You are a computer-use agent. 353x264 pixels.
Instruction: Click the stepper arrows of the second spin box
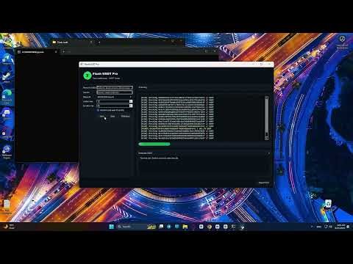(x=131, y=106)
